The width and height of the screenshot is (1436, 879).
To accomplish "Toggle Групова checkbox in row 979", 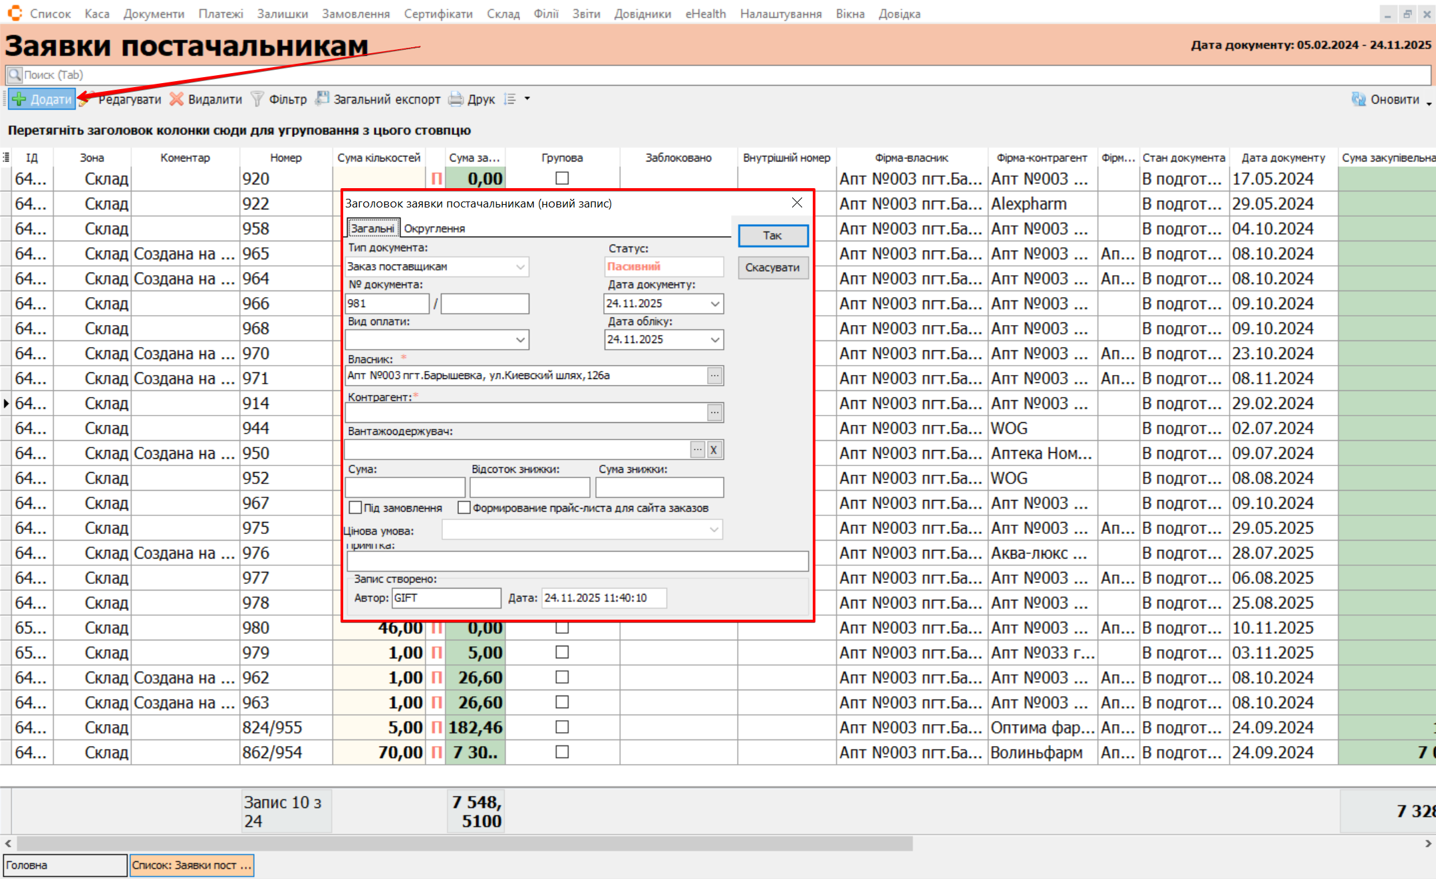I will pos(562,652).
